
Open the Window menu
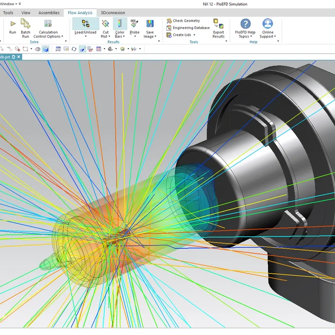pyautogui.click(x=8, y=4)
